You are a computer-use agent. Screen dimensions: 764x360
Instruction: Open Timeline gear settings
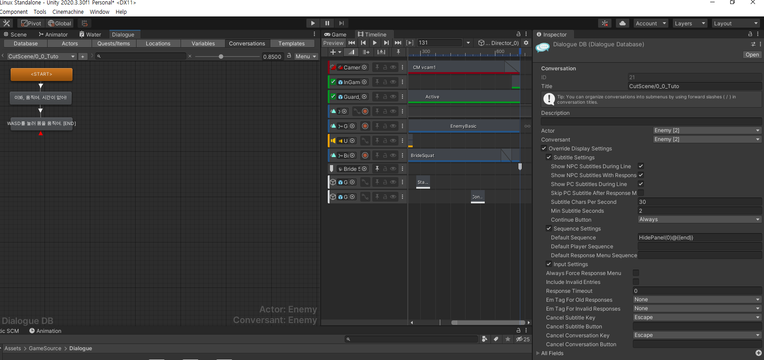526,43
